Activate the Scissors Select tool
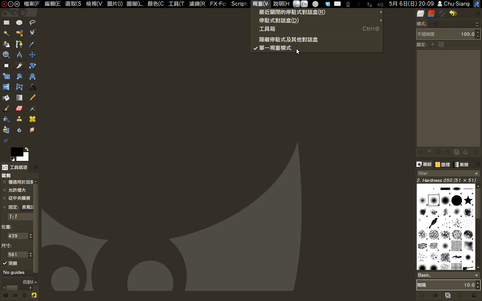Viewport: 482px width, 301px height. click(x=32, y=33)
